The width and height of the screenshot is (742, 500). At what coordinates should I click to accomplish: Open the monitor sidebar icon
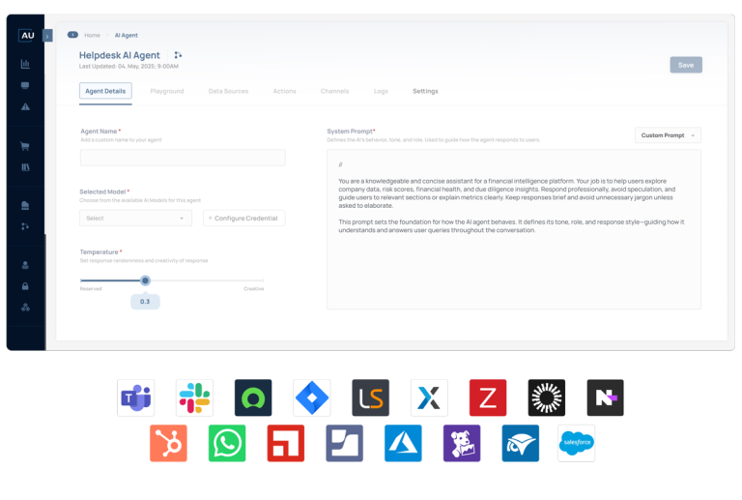25,85
